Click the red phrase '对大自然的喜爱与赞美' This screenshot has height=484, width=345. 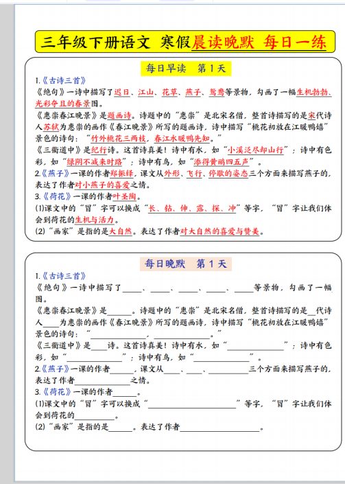(219, 231)
